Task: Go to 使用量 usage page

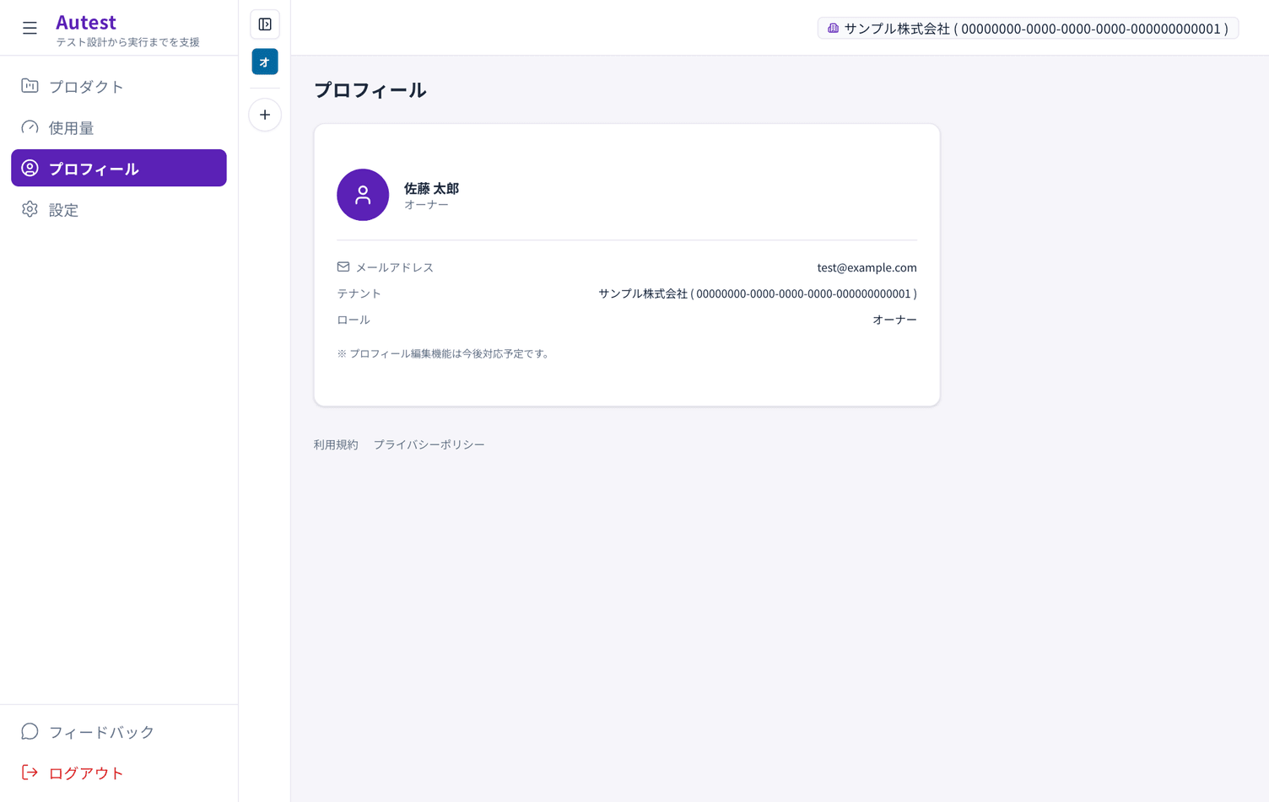Action: pyautogui.click(x=119, y=127)
